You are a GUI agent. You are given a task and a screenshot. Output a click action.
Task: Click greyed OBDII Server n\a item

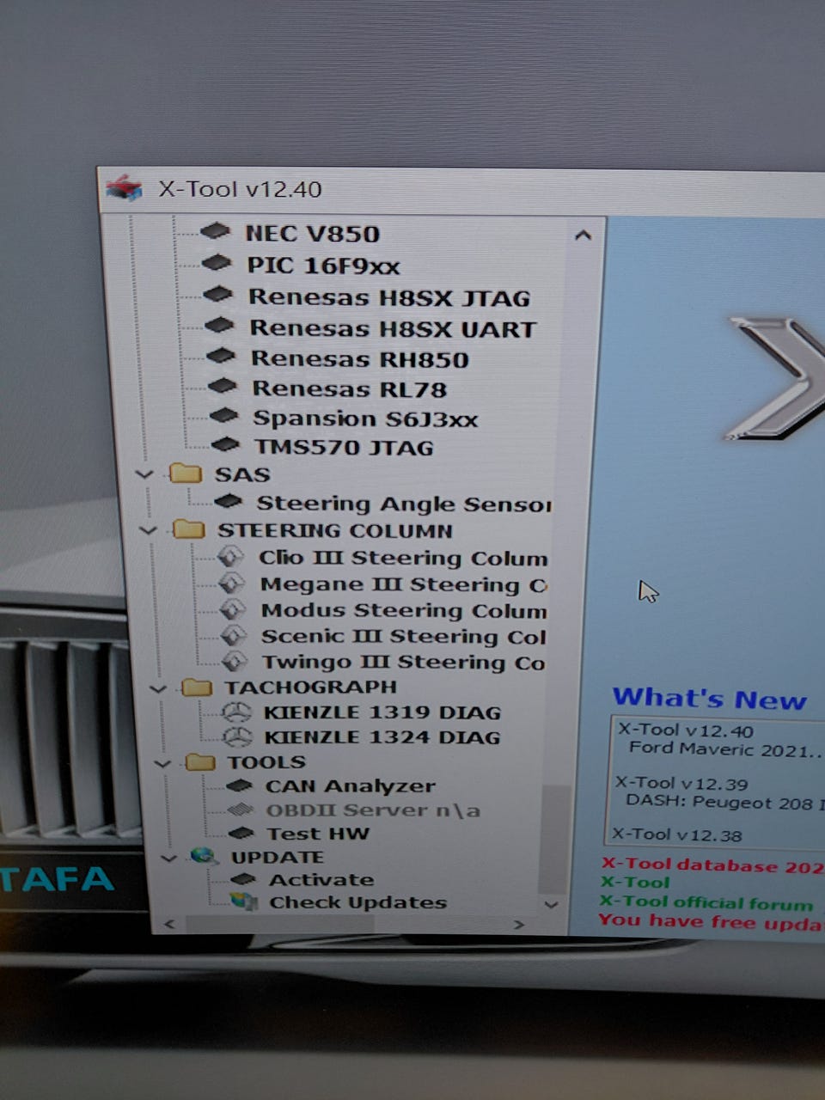(x=373, y=810)
